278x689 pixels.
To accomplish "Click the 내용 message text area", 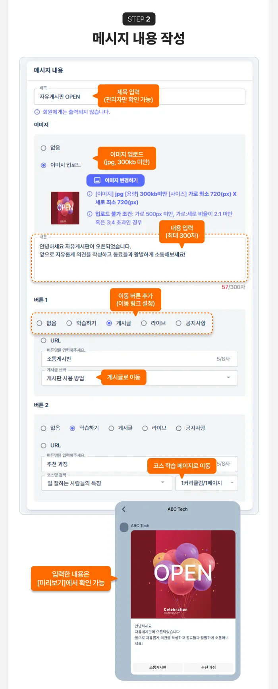I will click(x=139, y=258).
